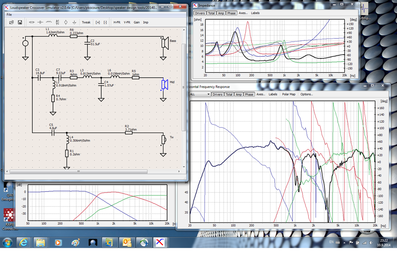
Task: Add an inductor component from toolbar
Action: (49, 22)
